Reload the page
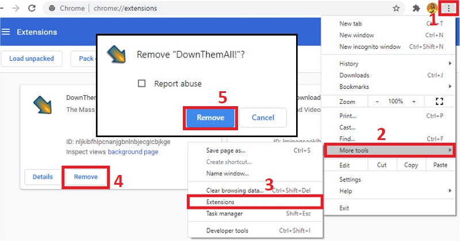 32,8
